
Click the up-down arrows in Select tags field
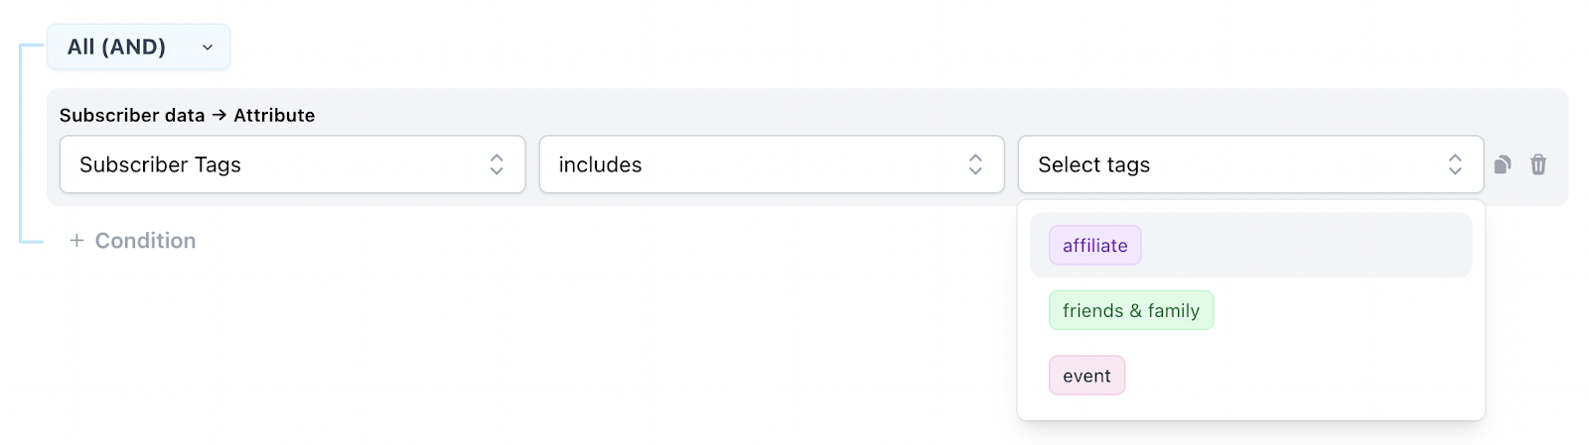coord(1455,165)
